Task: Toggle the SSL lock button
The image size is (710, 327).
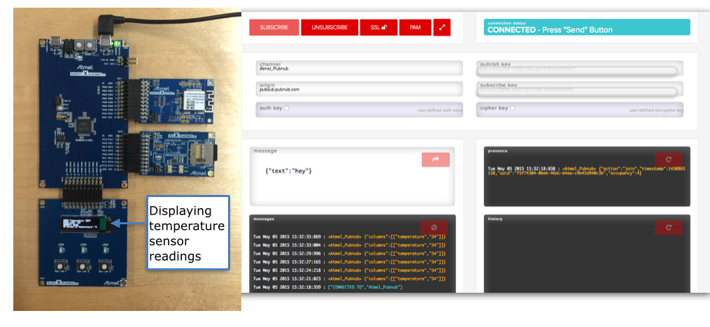Action: tap(378, 27)
